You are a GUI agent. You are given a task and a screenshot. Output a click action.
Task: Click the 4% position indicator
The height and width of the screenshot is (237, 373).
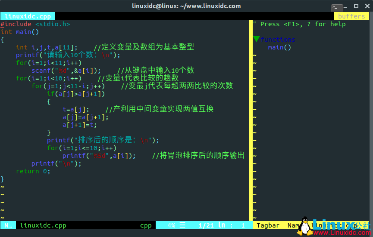171,225
